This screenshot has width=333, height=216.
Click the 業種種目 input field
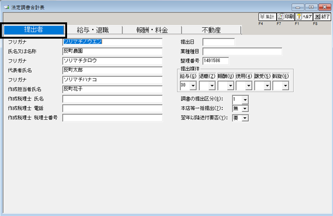pos(242,51)
